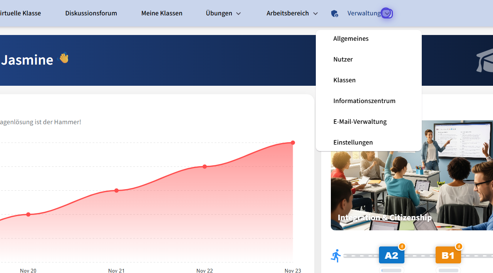Select the orange B1 level badge
The image size is (493, 273).
448,255
